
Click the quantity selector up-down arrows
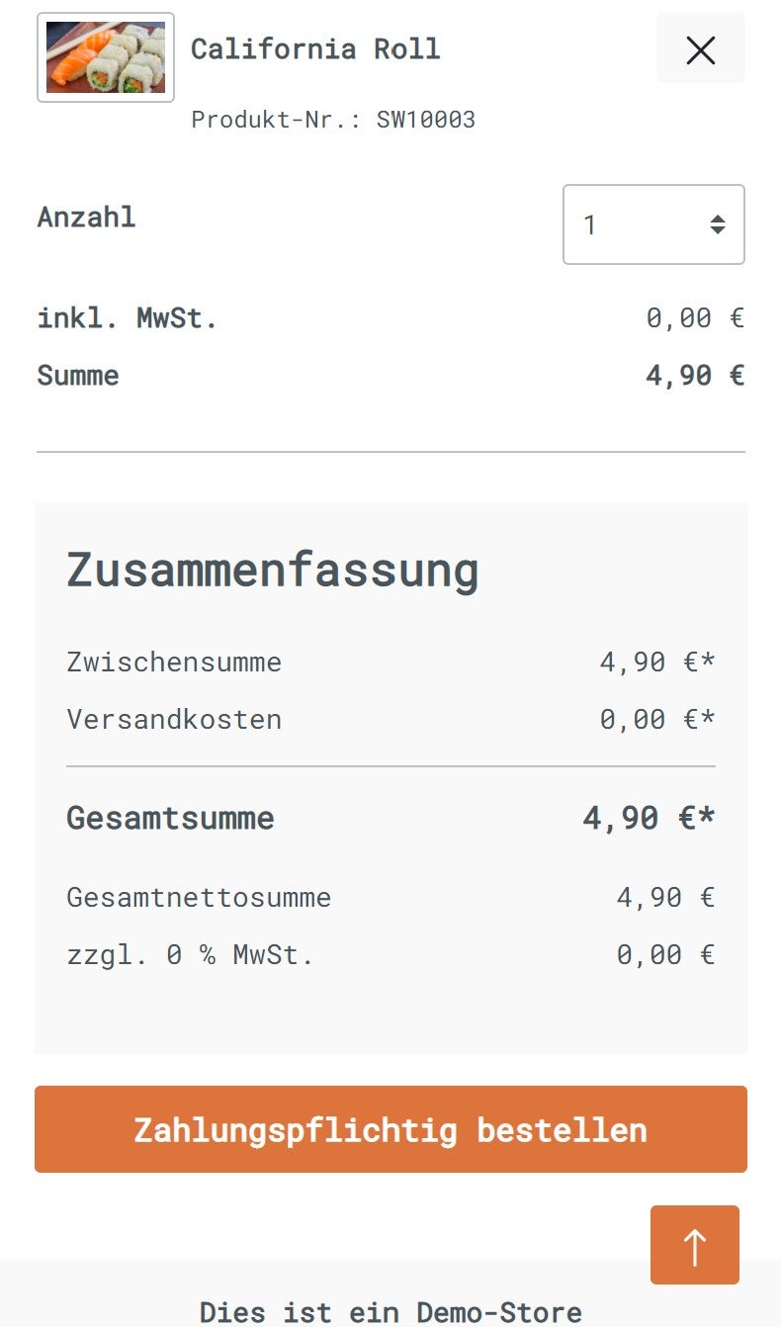point(718,224)
